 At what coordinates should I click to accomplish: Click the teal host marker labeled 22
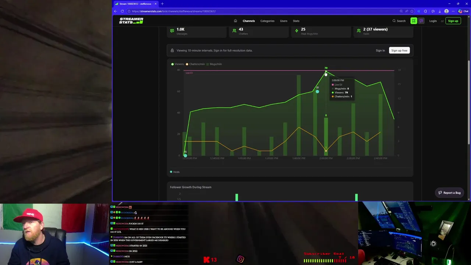click(317, 91)
